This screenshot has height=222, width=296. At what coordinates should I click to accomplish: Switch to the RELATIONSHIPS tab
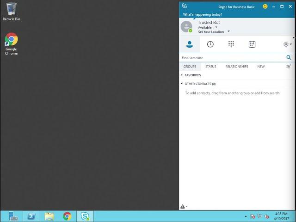tap(236, 67)
